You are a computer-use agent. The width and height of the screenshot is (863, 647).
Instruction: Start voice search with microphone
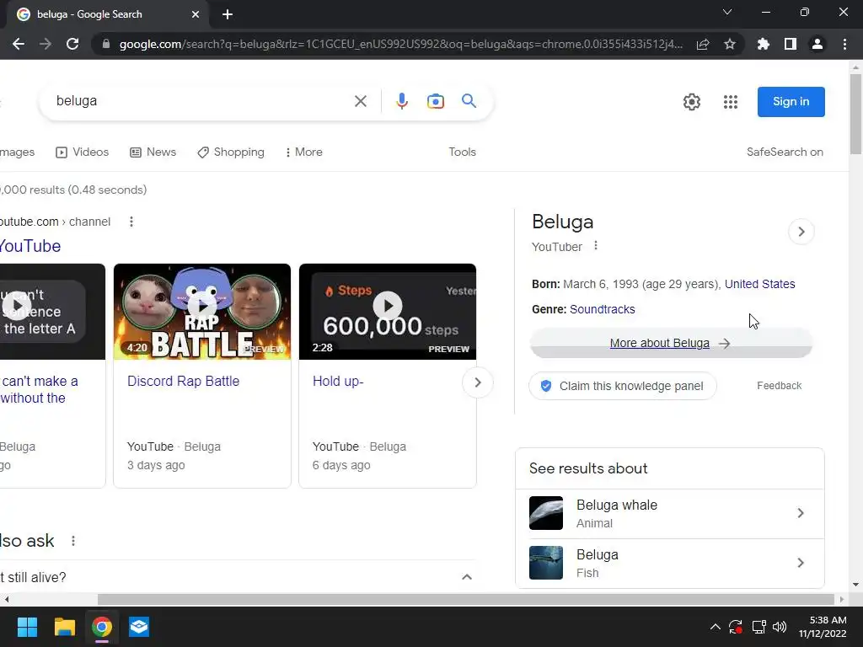pyautogui.click(x=402, y=101)
